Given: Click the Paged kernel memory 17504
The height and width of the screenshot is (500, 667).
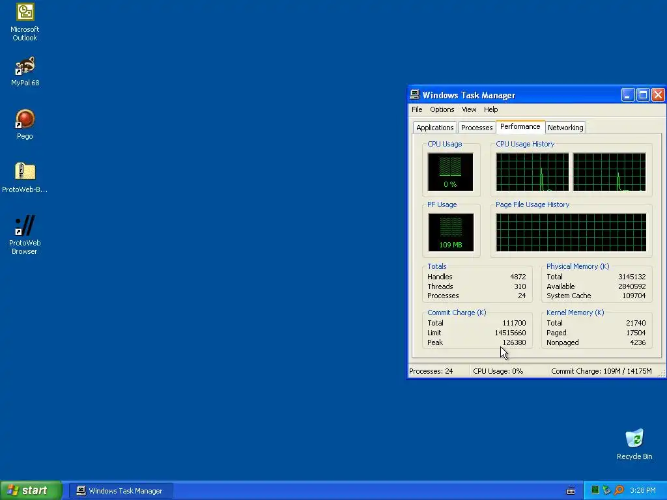Looking at the screenshot, I should click(636, 333).
